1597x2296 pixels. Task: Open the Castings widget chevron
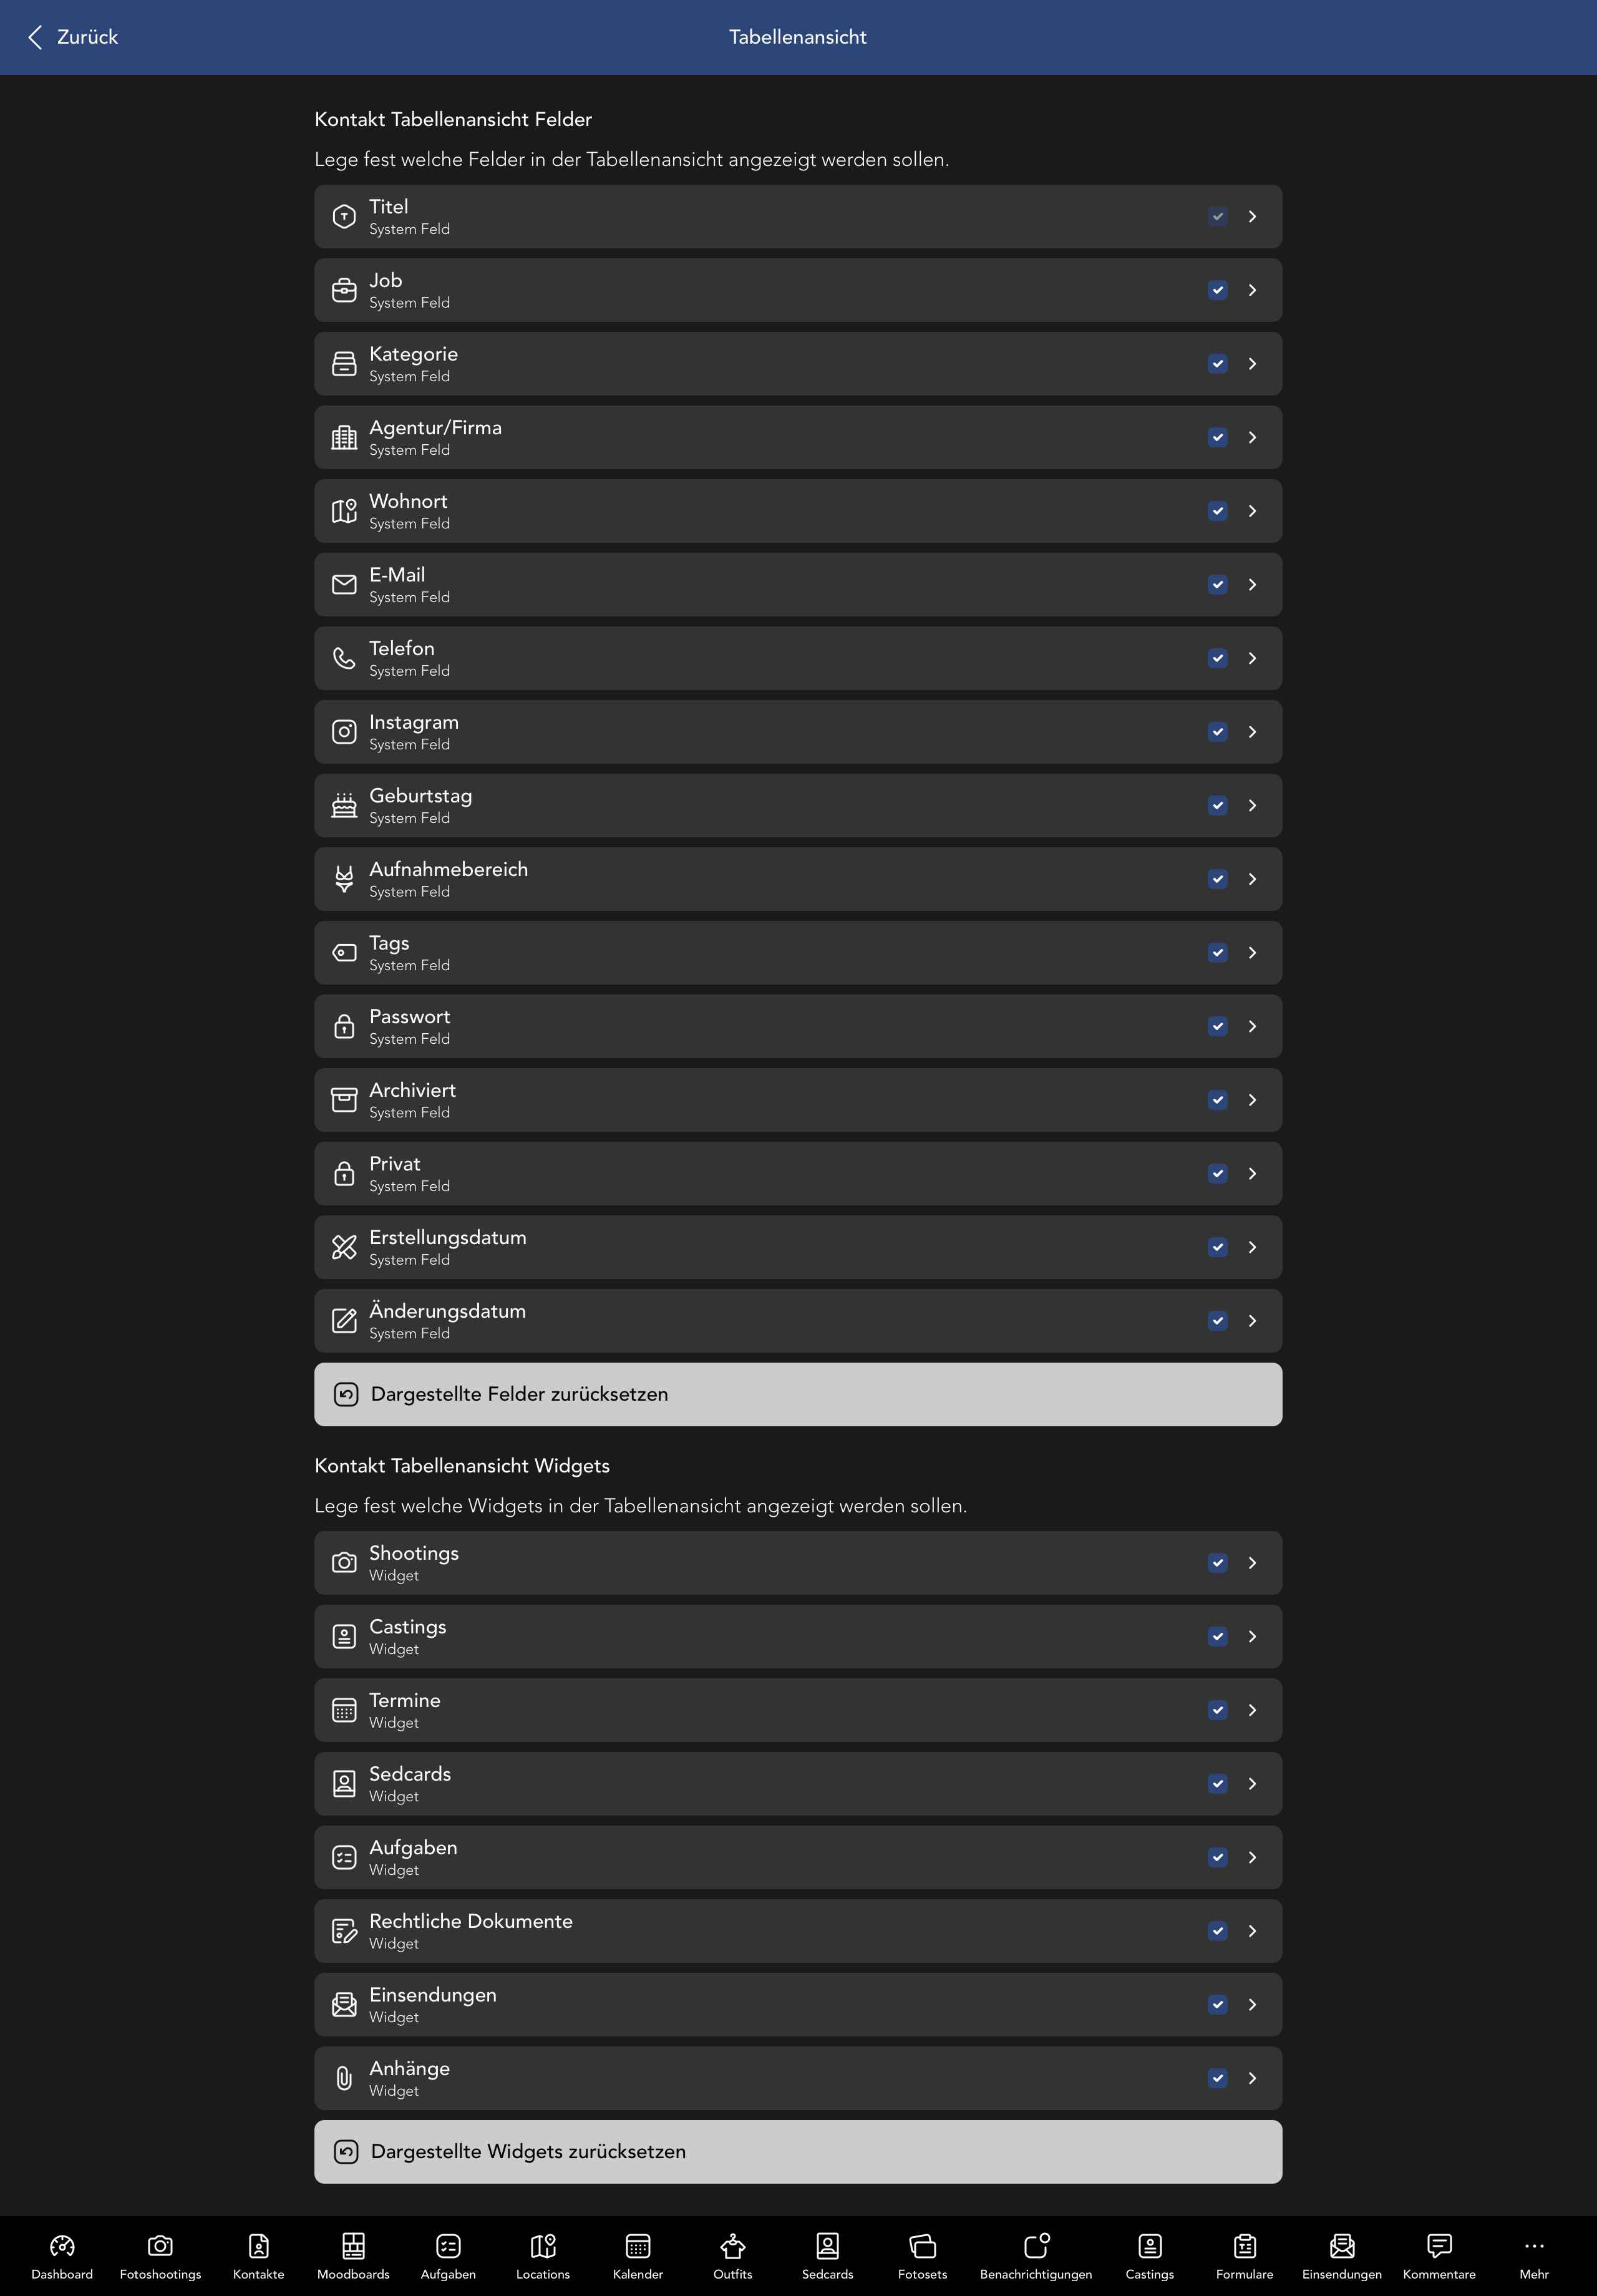(1252, 1637)
